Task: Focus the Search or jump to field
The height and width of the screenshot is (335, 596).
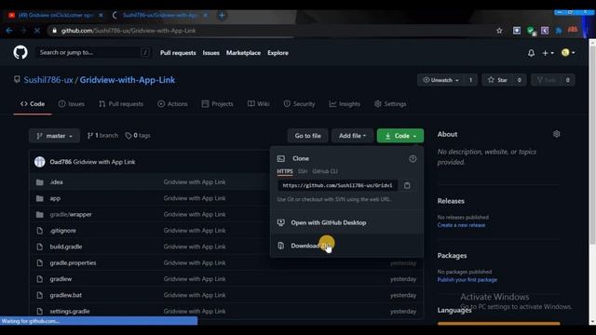Action: (x=93, y=52)
